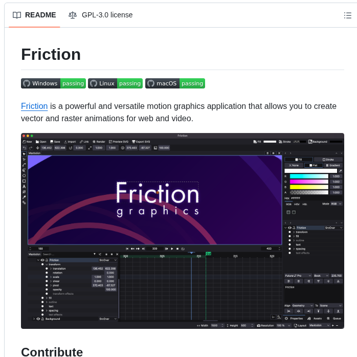Select the text A tool
This screenshot has height=357, width=357.
[24, 187]
